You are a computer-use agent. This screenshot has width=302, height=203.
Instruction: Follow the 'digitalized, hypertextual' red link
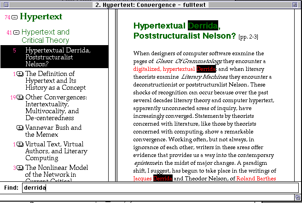click(164, 69)
